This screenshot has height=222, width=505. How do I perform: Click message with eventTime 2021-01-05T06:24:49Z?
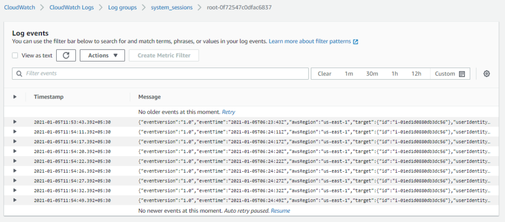point(315,200)
